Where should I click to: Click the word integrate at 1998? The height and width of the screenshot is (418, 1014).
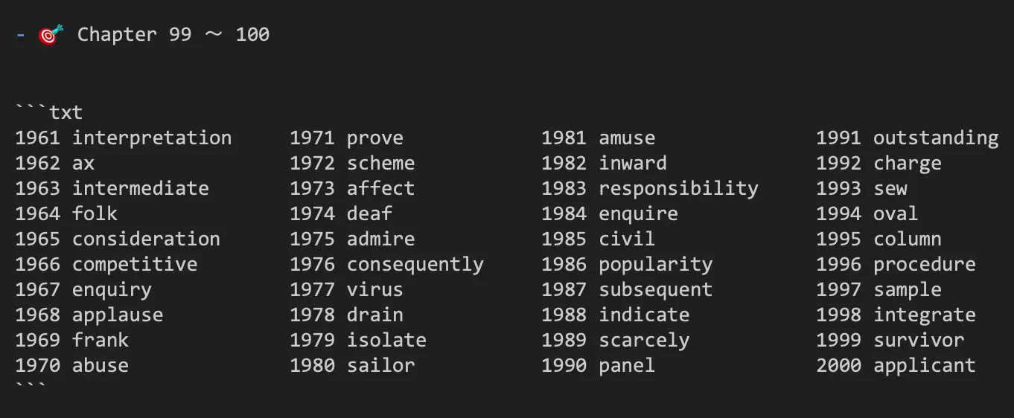click(x=925, y=315)
